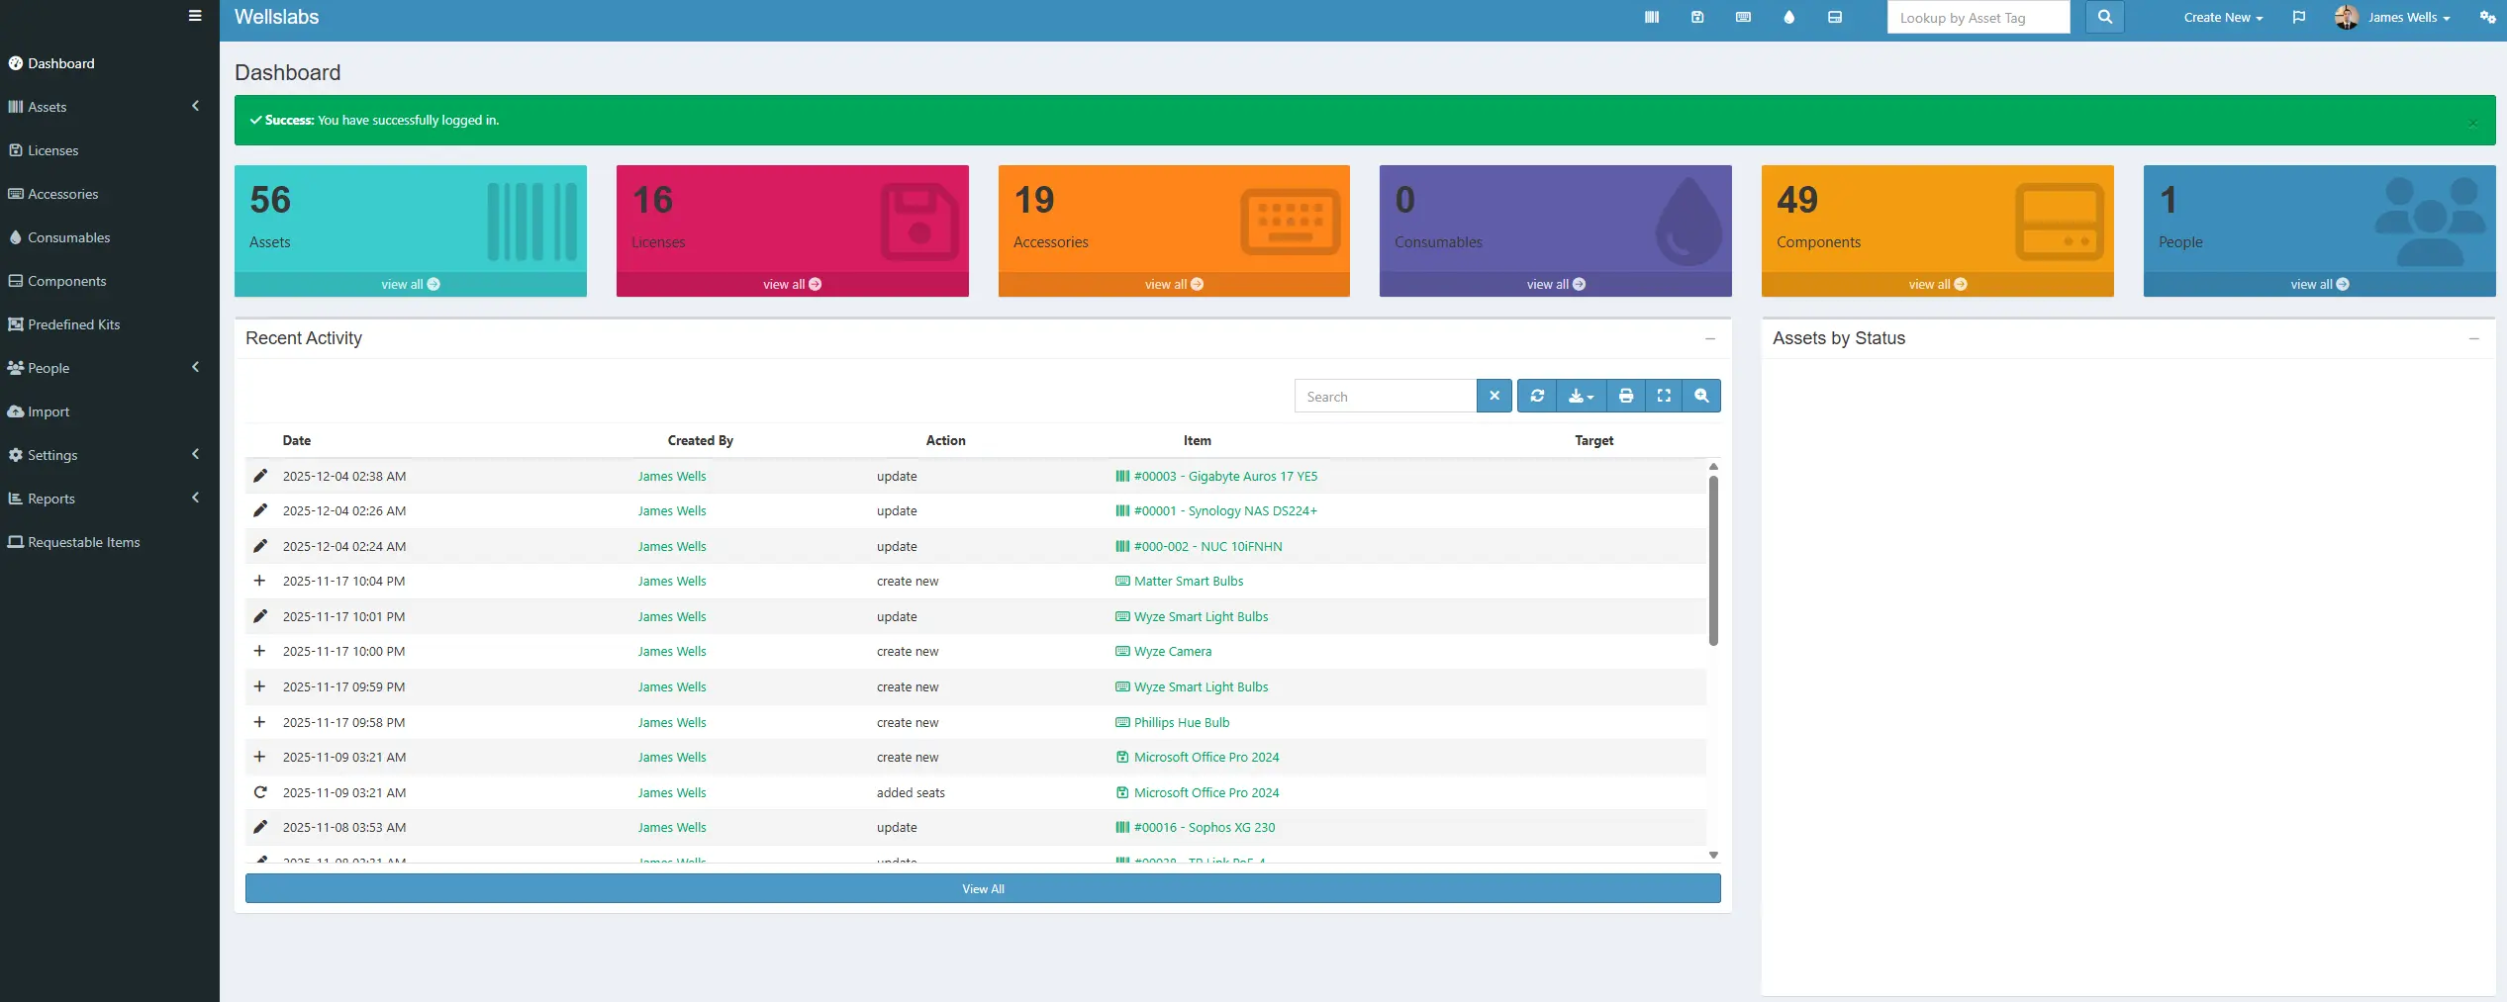Open #000-002 NUC 10iFNHN item
This screenshot has width=2507, height=1002.
tap(1207, 546)
